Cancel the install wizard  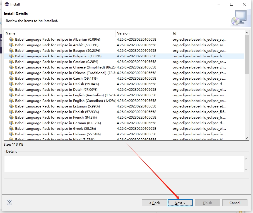(235, 203)
